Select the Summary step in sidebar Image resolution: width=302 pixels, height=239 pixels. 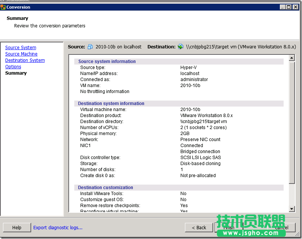16,73
